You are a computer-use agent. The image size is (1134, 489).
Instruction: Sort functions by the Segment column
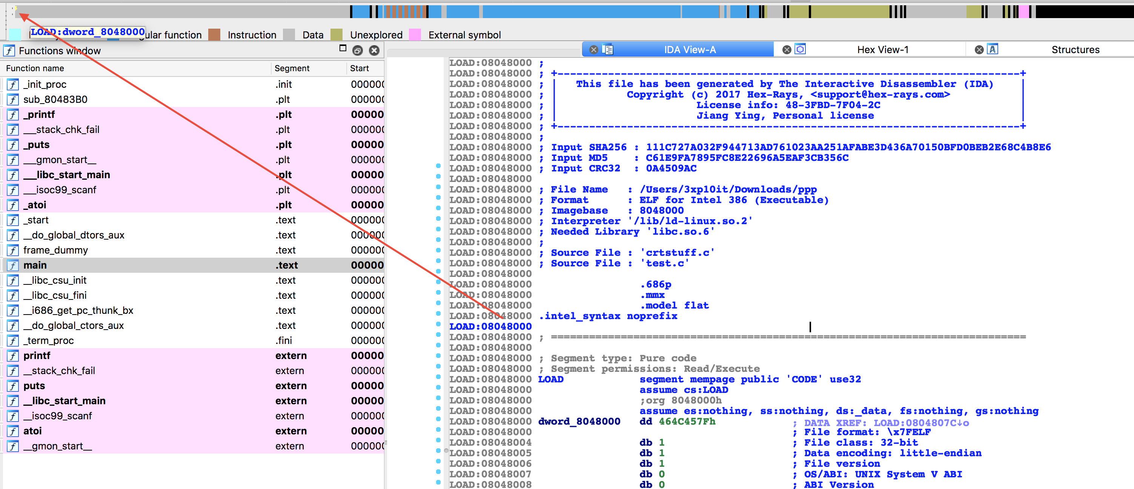[x=292, y=68]
